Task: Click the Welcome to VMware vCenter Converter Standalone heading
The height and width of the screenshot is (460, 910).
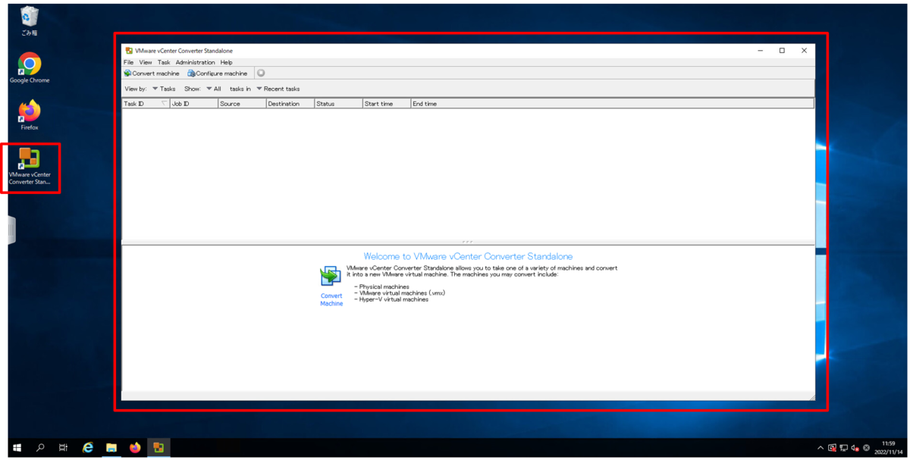Action: tap(468, 257)
